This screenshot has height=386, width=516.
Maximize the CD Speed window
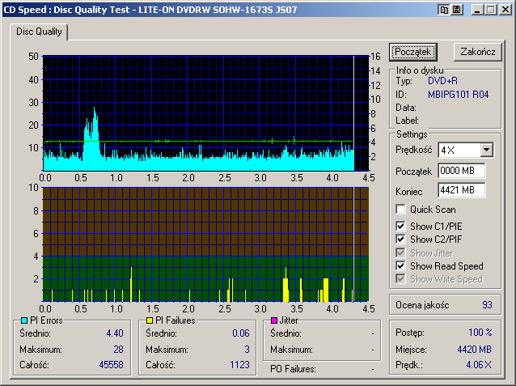click(x=491, y=10)
